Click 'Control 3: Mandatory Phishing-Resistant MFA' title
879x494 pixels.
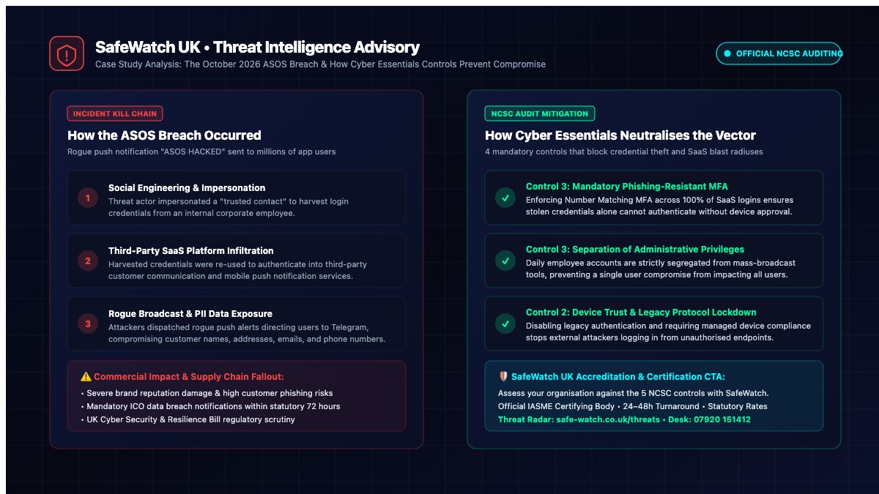point(627,187)
